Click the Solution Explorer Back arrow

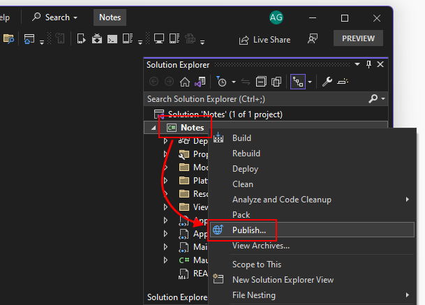coord(154,82)
